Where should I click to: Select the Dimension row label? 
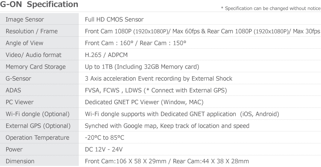tap(20, 161)
